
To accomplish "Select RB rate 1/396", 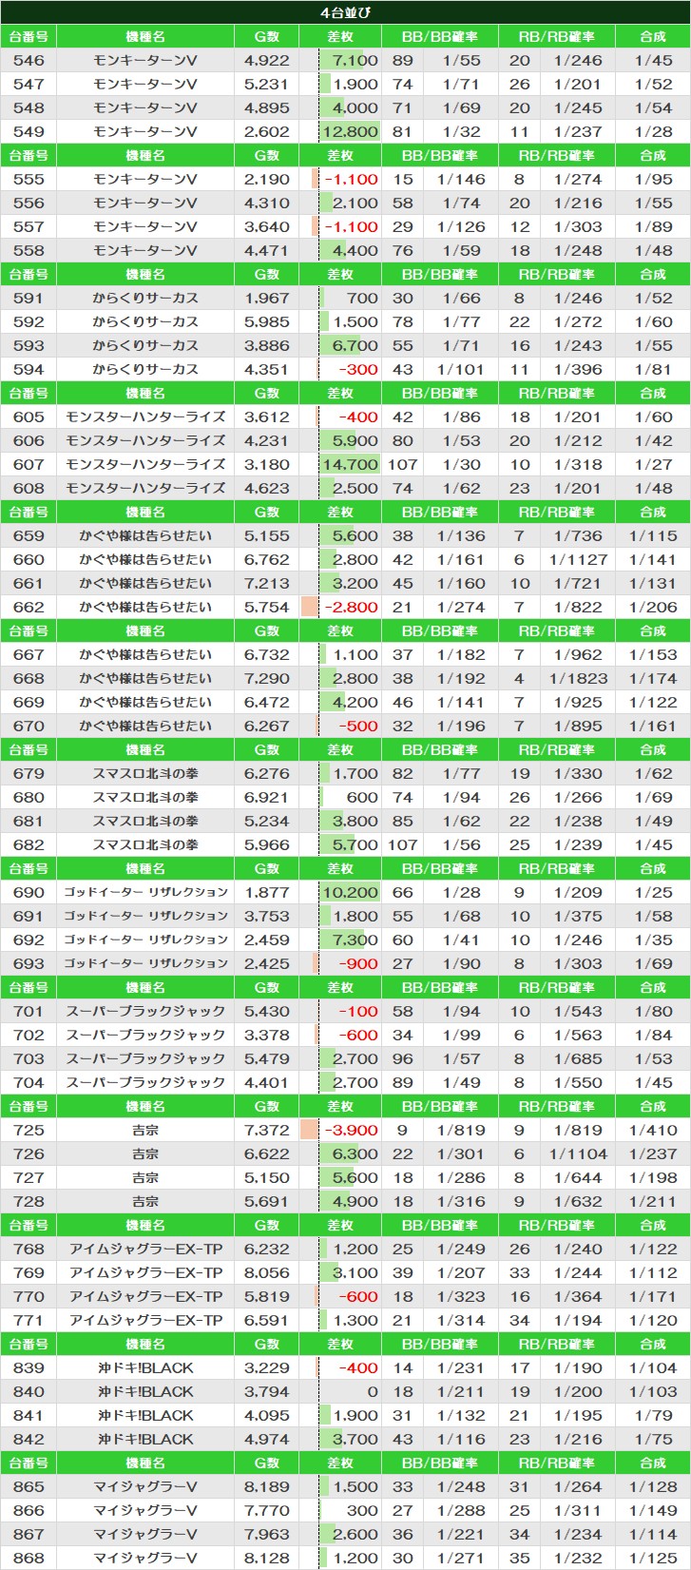I will pos(578,369).
